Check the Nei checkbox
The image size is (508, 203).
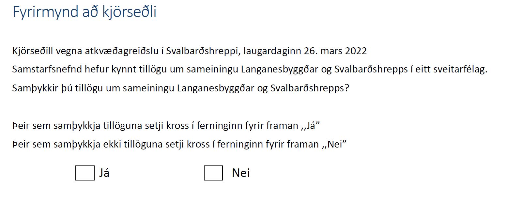coord(213,173)
